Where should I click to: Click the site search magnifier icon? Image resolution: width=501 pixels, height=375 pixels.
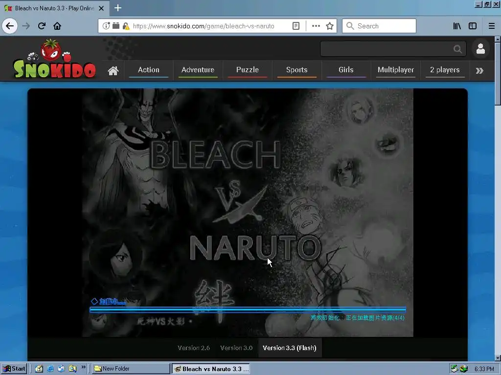(457, 49)
